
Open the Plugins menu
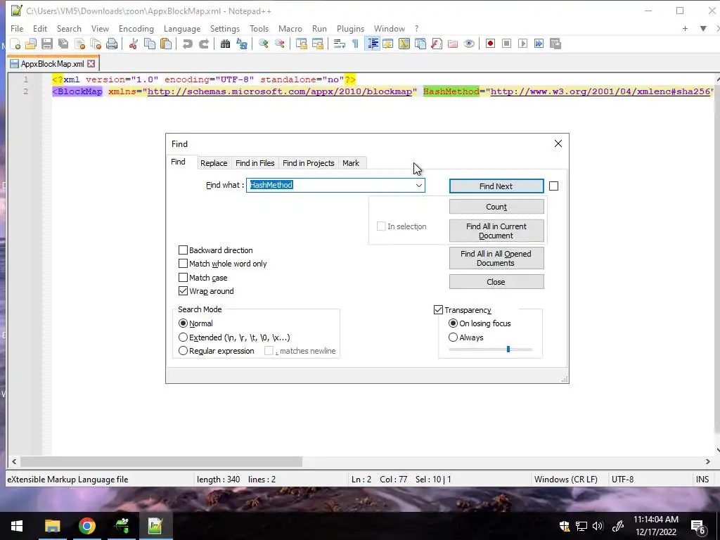click(x=350, y=28)
